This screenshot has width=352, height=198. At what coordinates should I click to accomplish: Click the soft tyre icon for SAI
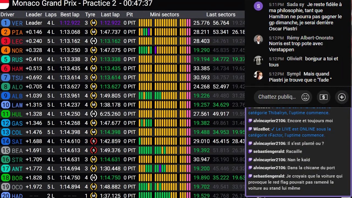click(x=94, y=141)
